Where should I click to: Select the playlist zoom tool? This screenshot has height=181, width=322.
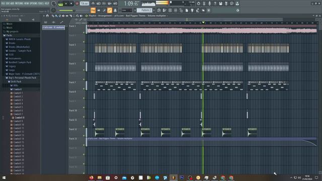[x=77, y=16]
